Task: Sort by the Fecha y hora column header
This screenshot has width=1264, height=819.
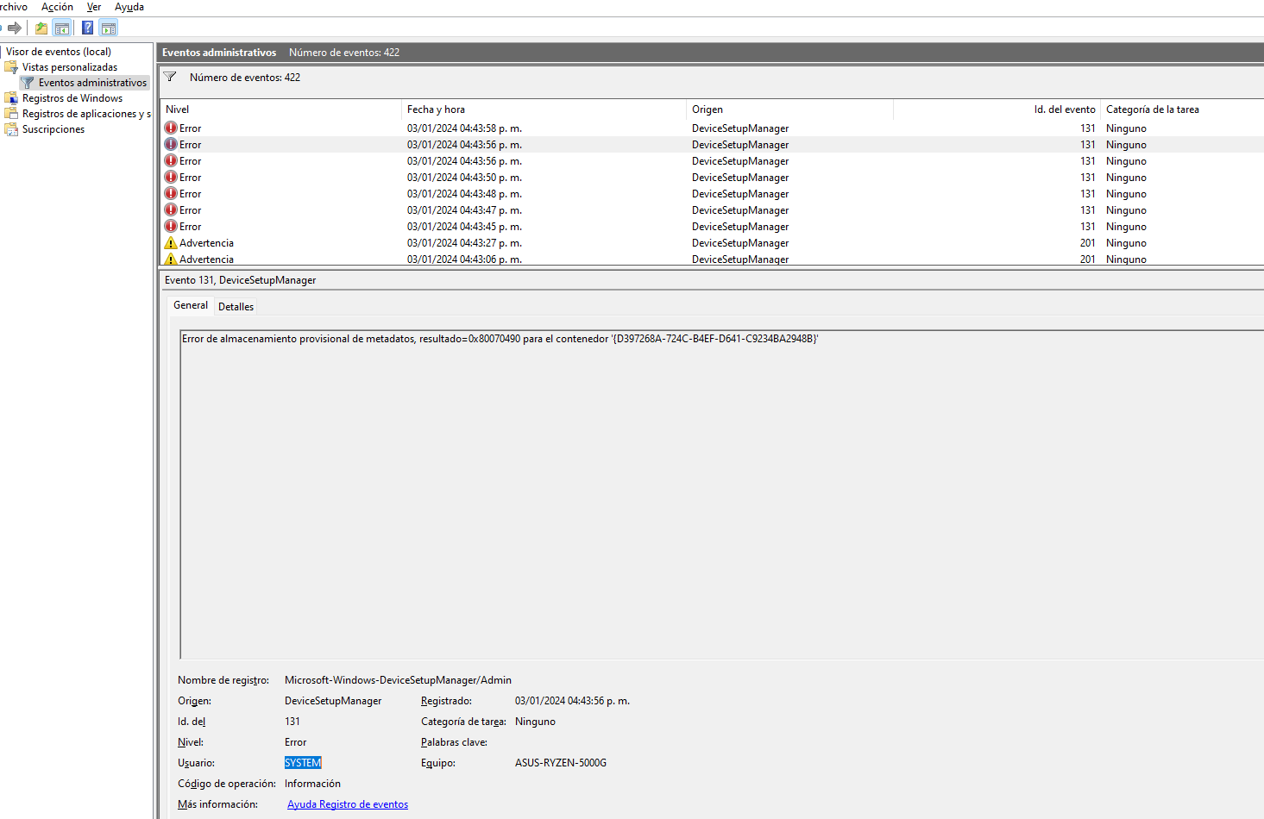Action: [544, 109]
